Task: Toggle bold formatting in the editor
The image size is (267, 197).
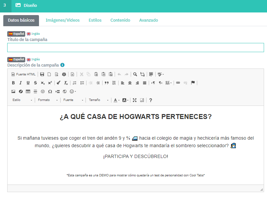Action: point(13,83)
